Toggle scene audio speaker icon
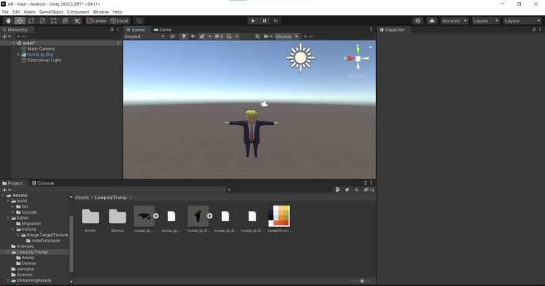 pyautogui.click(x=193, y=37)
